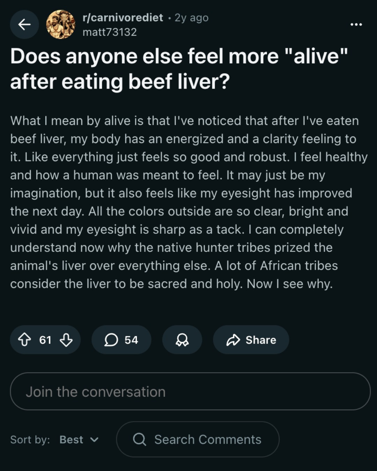The height and width of the screenshot is (471, 377).
Task: Open user matt73132's profile
Action: coord(110,32)
